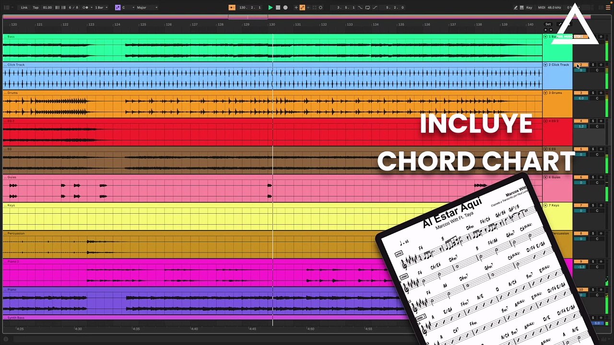614x345 pixels.
Task: Toggle track activator 2 on Click Track
Action: pos(581,65)
